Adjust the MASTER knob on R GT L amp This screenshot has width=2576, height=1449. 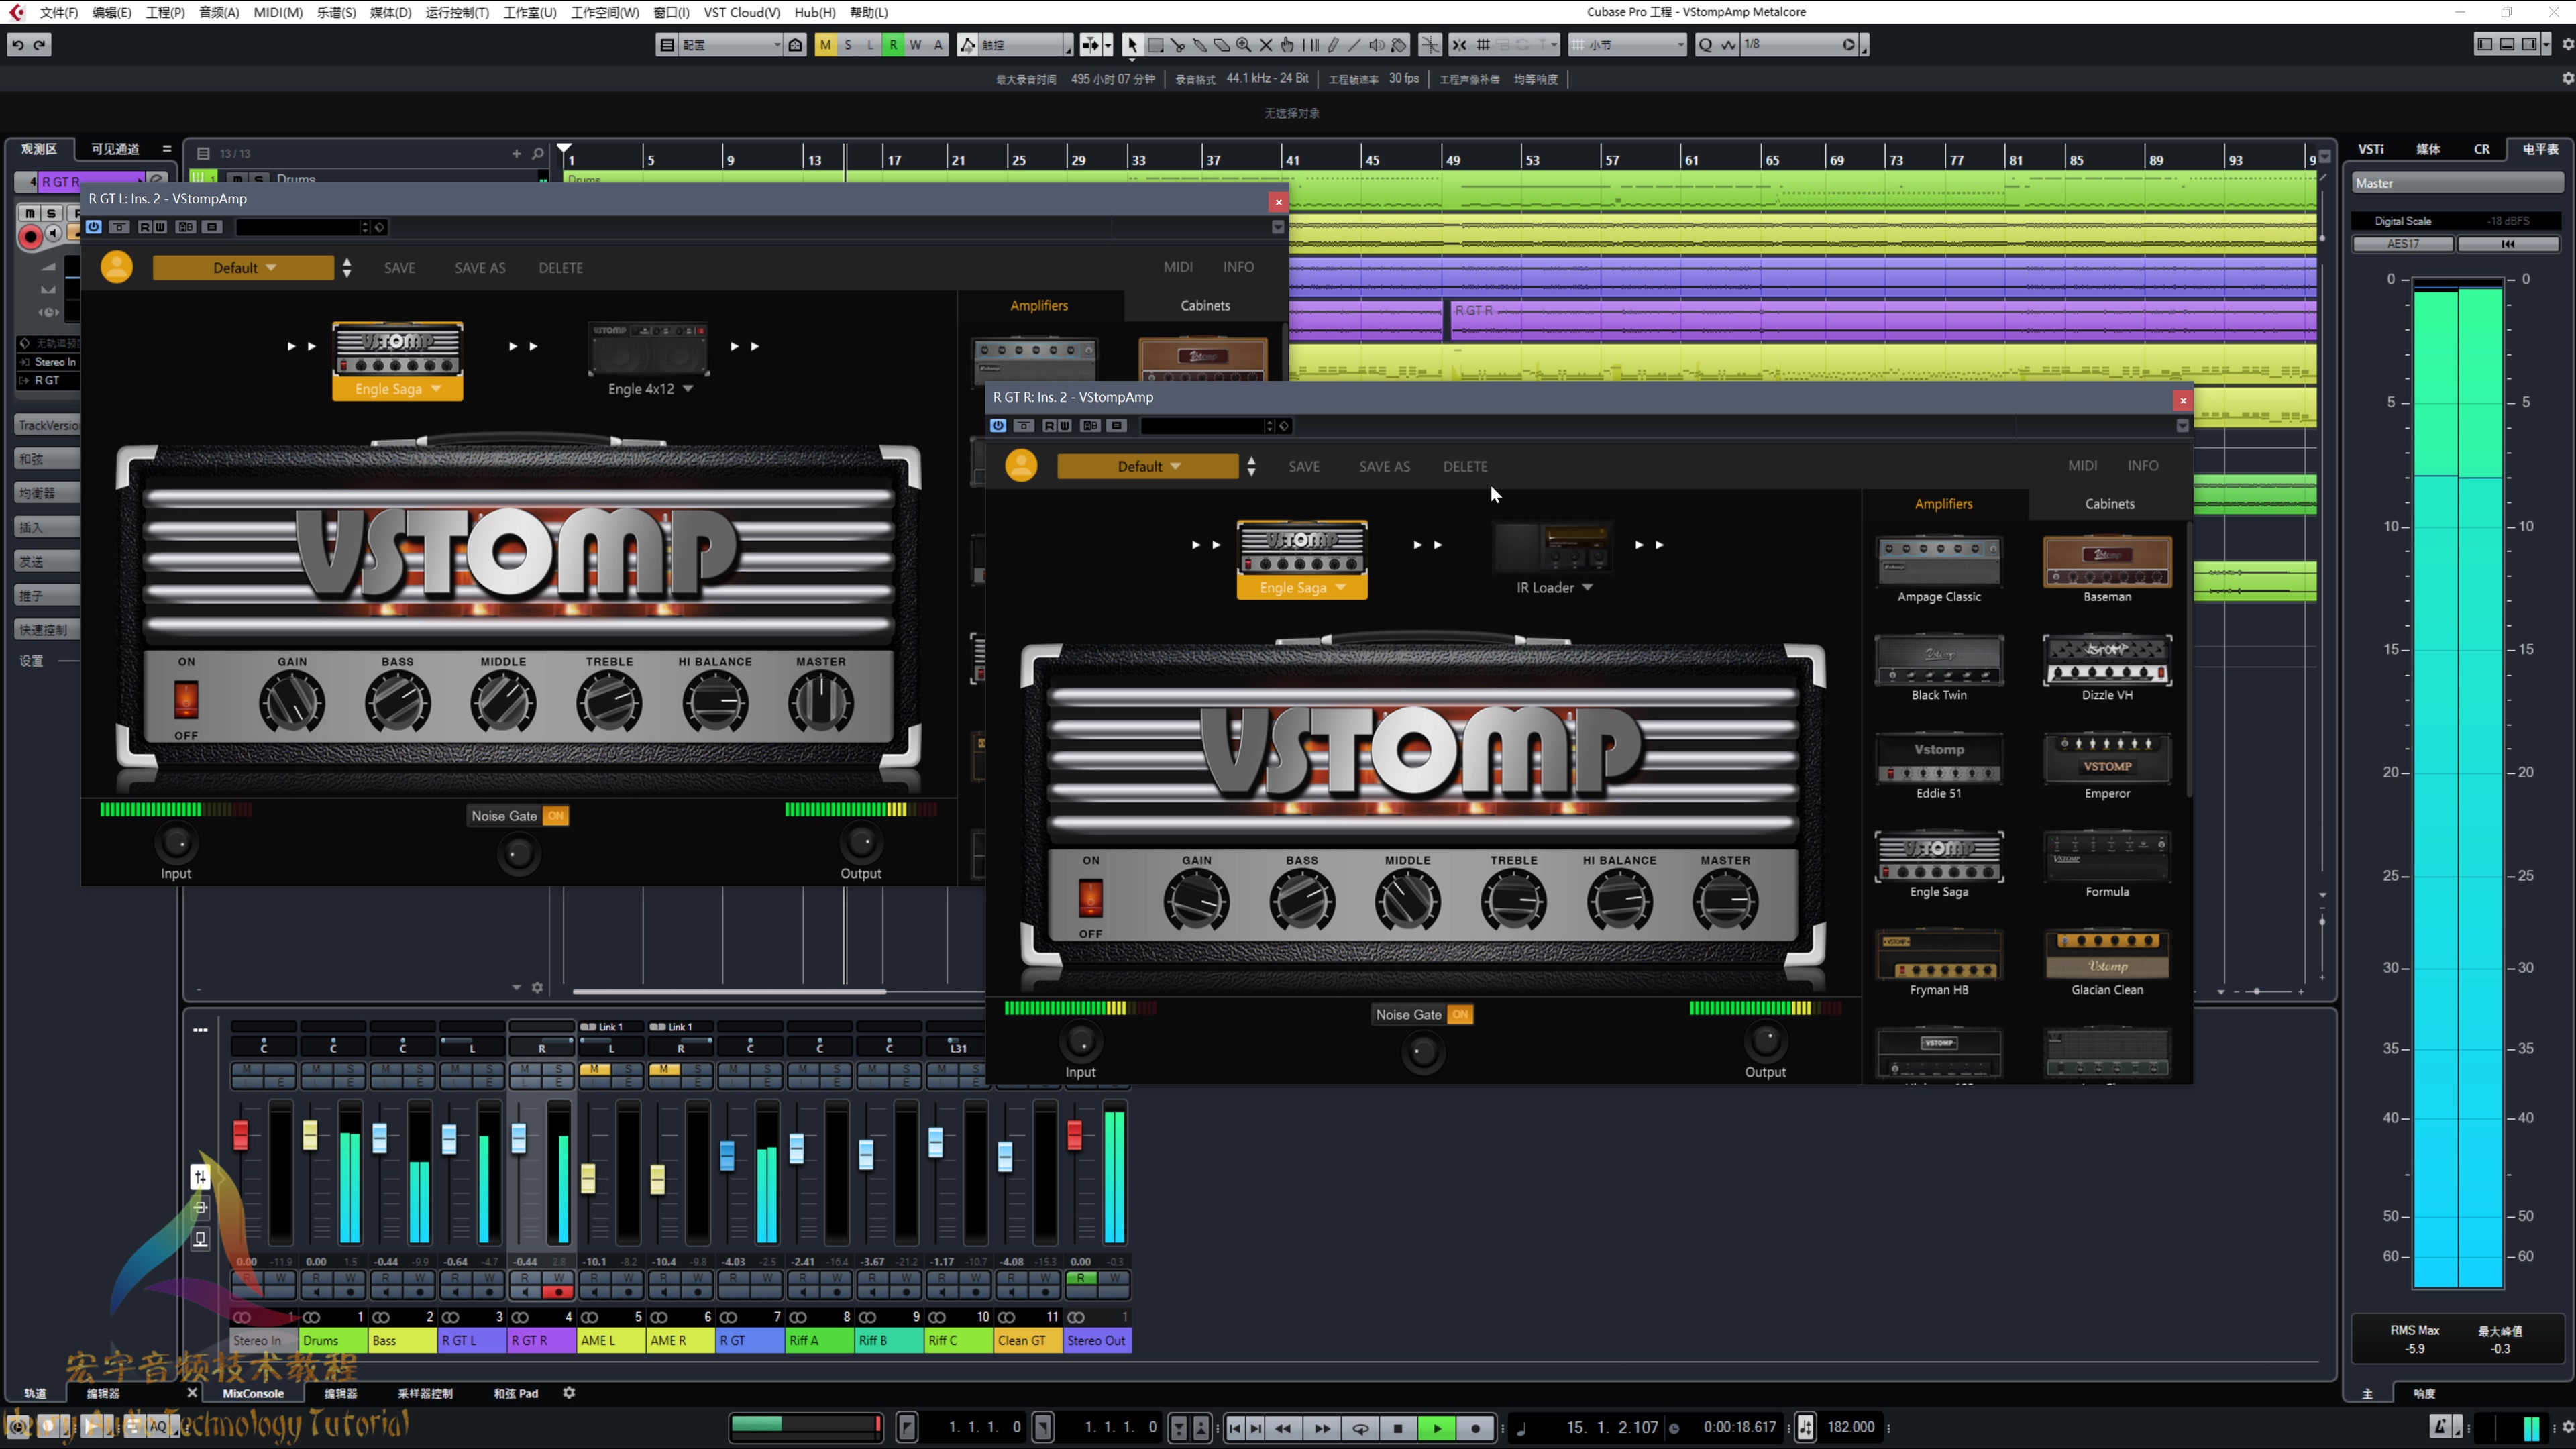point(820,702)
